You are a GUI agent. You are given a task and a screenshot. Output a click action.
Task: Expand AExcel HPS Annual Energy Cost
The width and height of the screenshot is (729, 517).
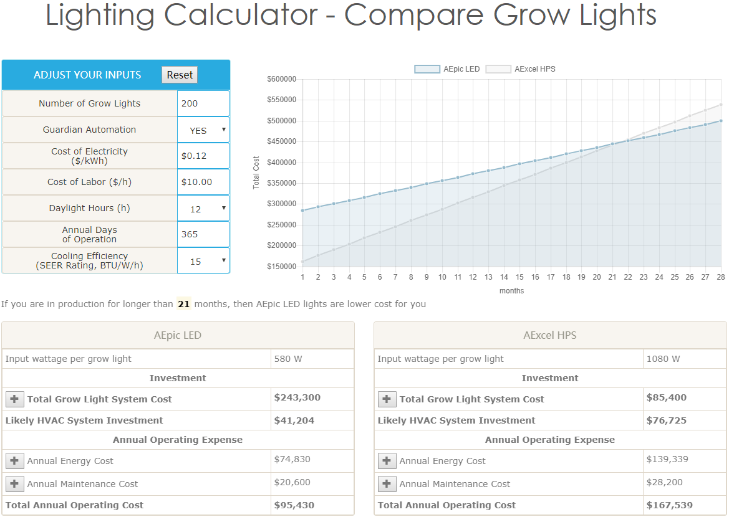tap(387, 461)
